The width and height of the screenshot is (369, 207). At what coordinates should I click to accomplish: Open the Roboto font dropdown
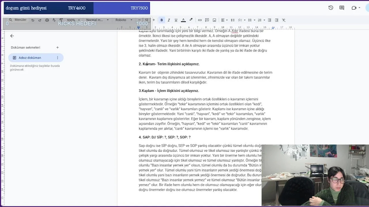124,20
